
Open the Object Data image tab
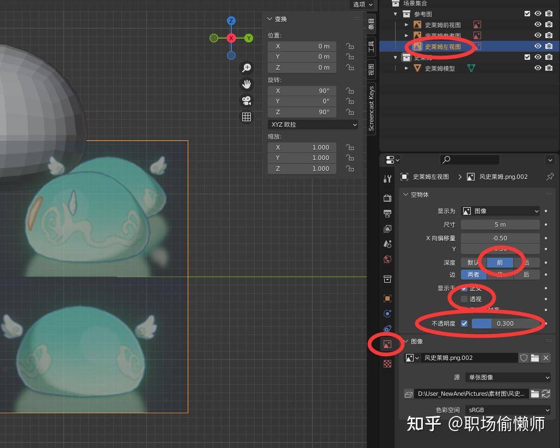(387, 344)
